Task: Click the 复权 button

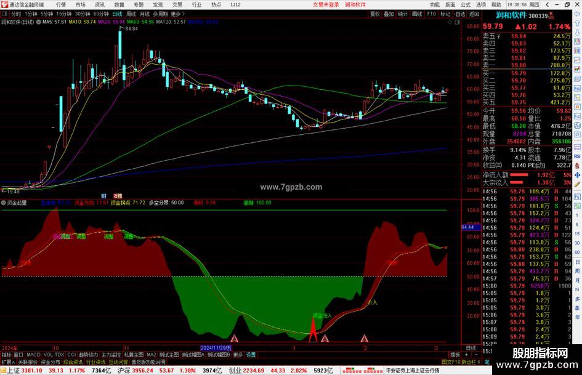Action: coord(375,14)
